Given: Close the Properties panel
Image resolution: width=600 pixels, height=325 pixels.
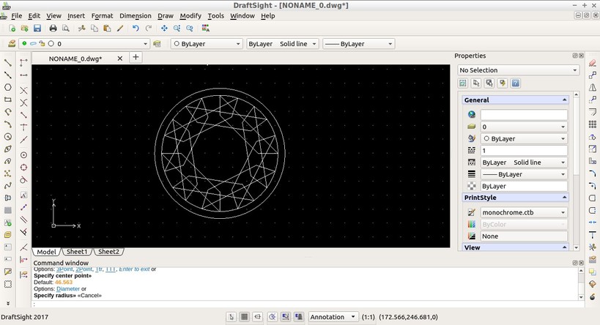Looking at the screenshot, I should [x=581, y=56].
